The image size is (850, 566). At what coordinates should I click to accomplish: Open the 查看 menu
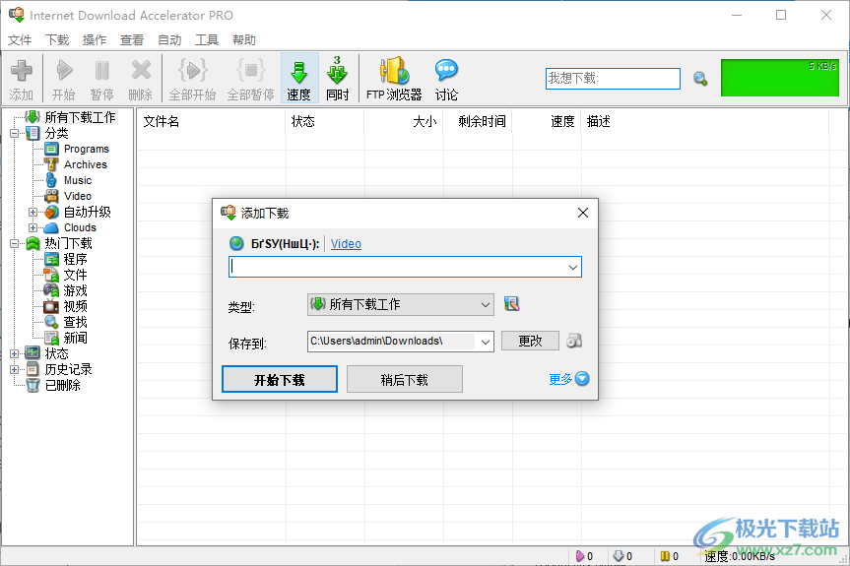(132, 40)
